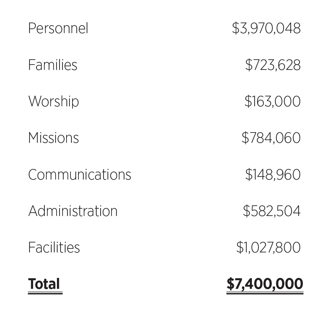Select the $148,960 Communications amount

pos(273,175)
